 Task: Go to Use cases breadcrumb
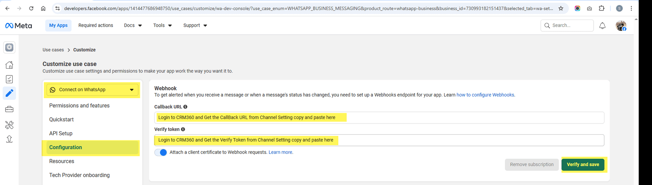53,50
